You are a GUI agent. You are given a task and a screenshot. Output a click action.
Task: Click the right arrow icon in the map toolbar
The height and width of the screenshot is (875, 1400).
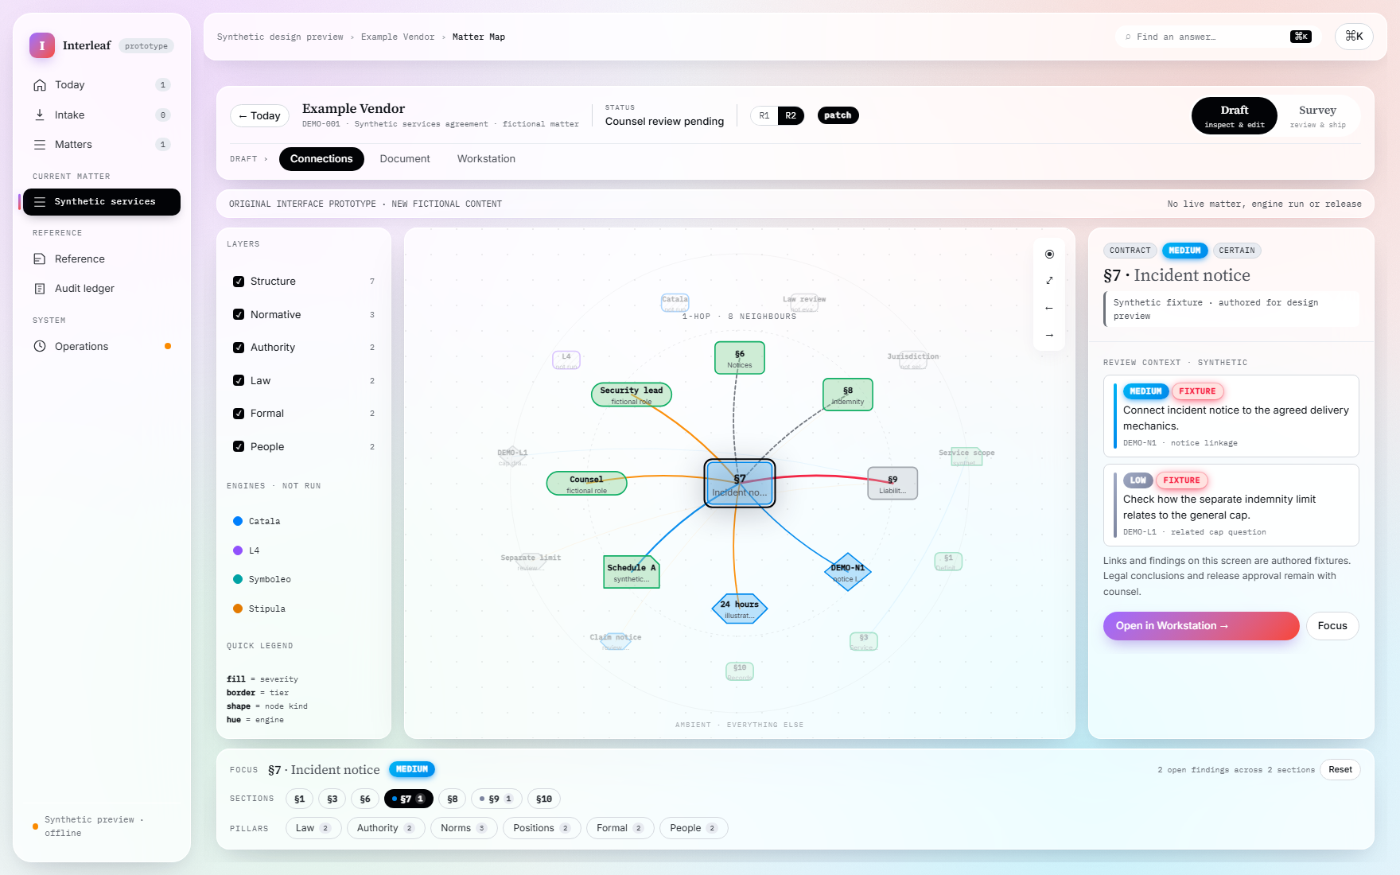pyautogui.click(x=1049, y=335)
